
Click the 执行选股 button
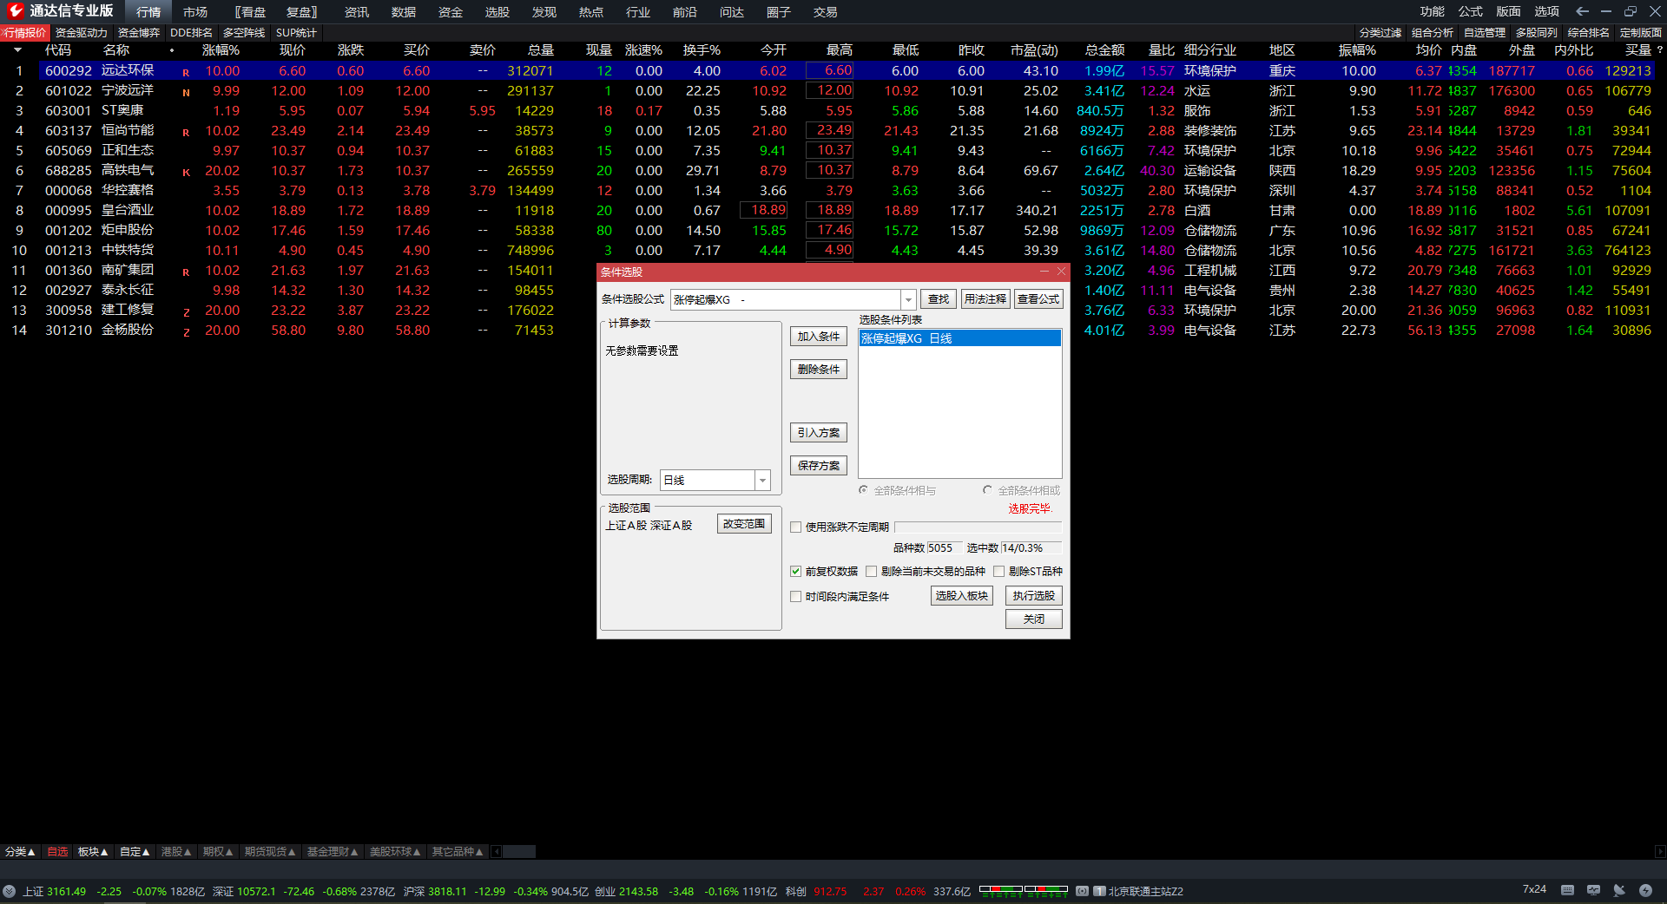pyautogui.click(x=1034, y=596)
